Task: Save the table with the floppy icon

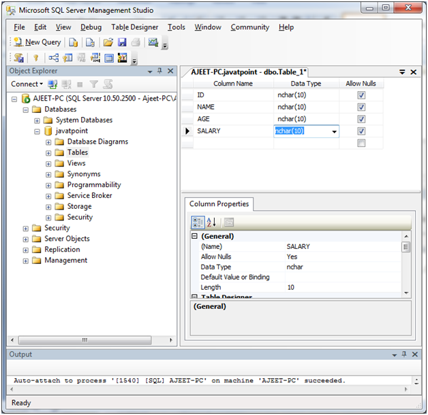Action: point(122,42)
